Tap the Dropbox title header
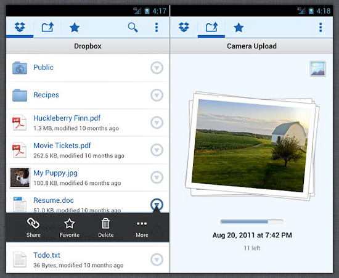 point(88,46)
